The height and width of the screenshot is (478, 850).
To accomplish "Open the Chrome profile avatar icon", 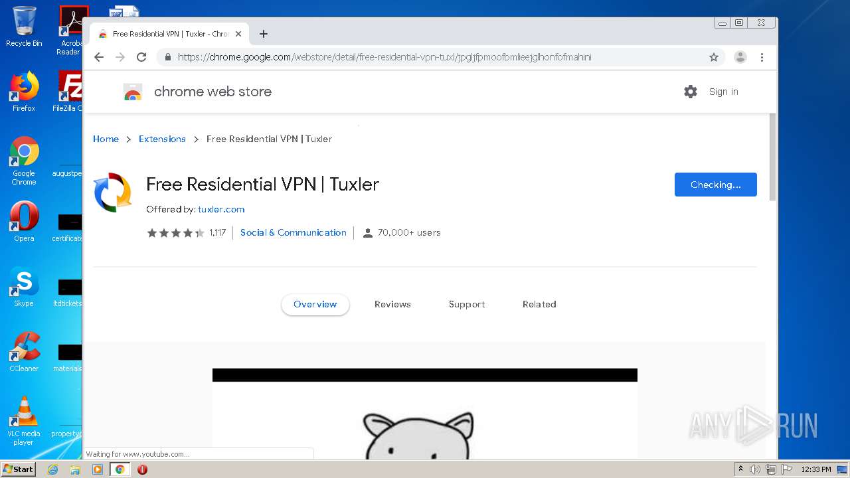I will (740, 57).
